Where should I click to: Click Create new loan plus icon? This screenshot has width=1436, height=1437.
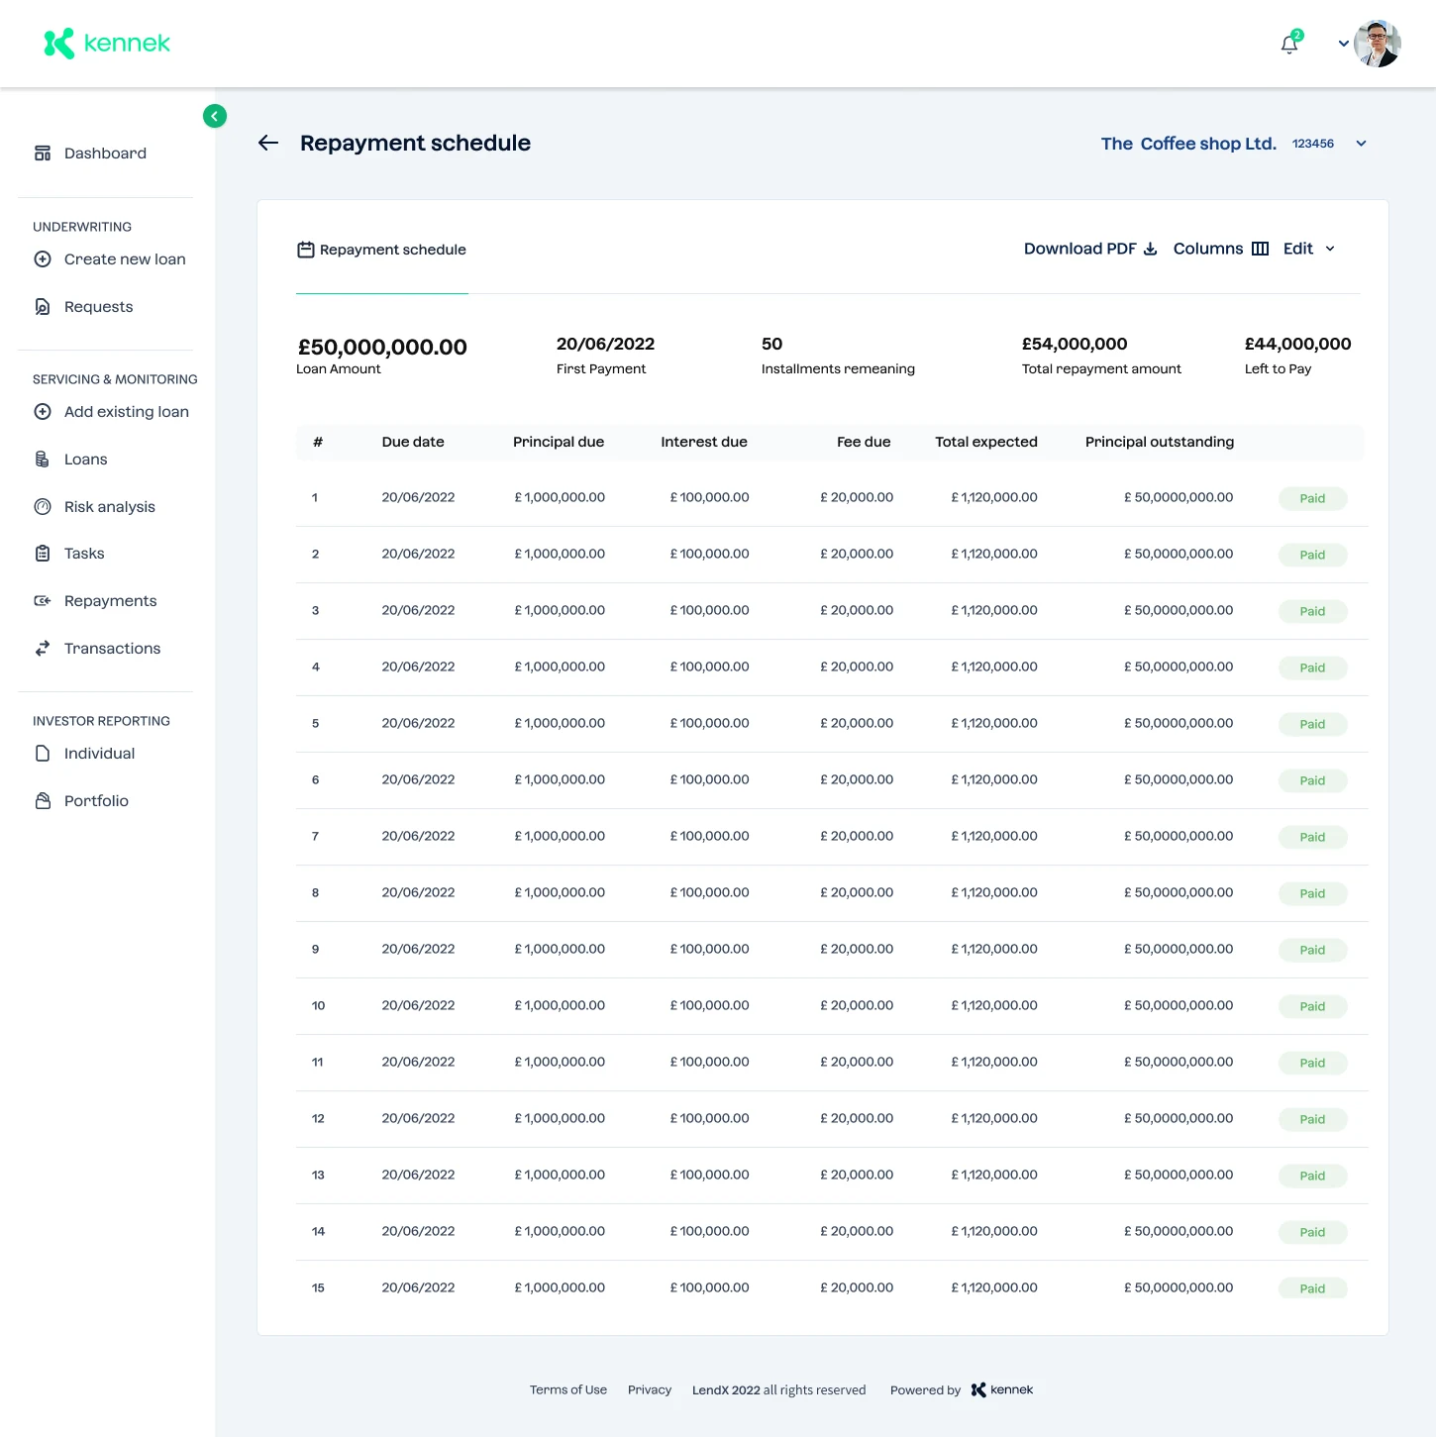[x=43, y=259]
